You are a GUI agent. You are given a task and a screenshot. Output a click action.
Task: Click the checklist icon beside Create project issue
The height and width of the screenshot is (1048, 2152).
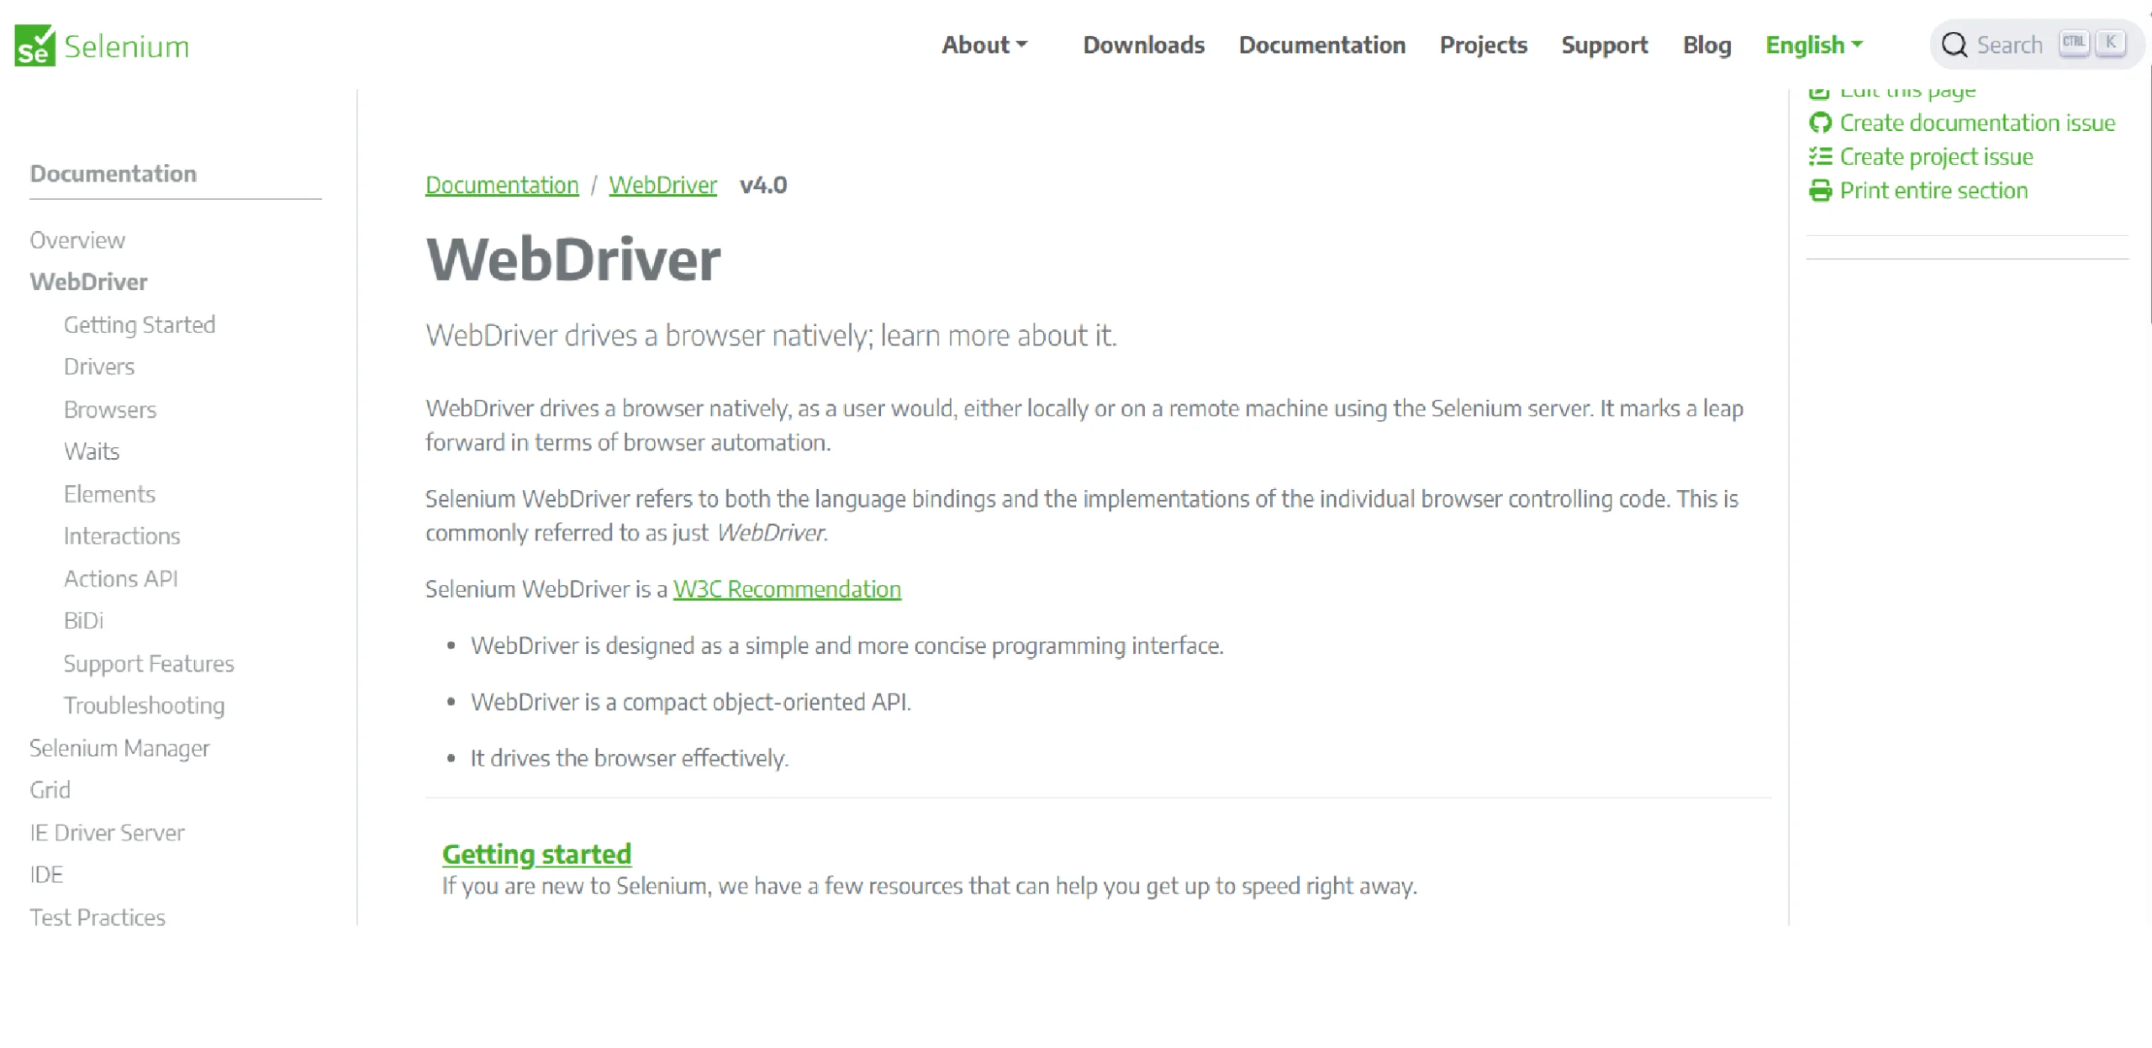pos(1820,156)
